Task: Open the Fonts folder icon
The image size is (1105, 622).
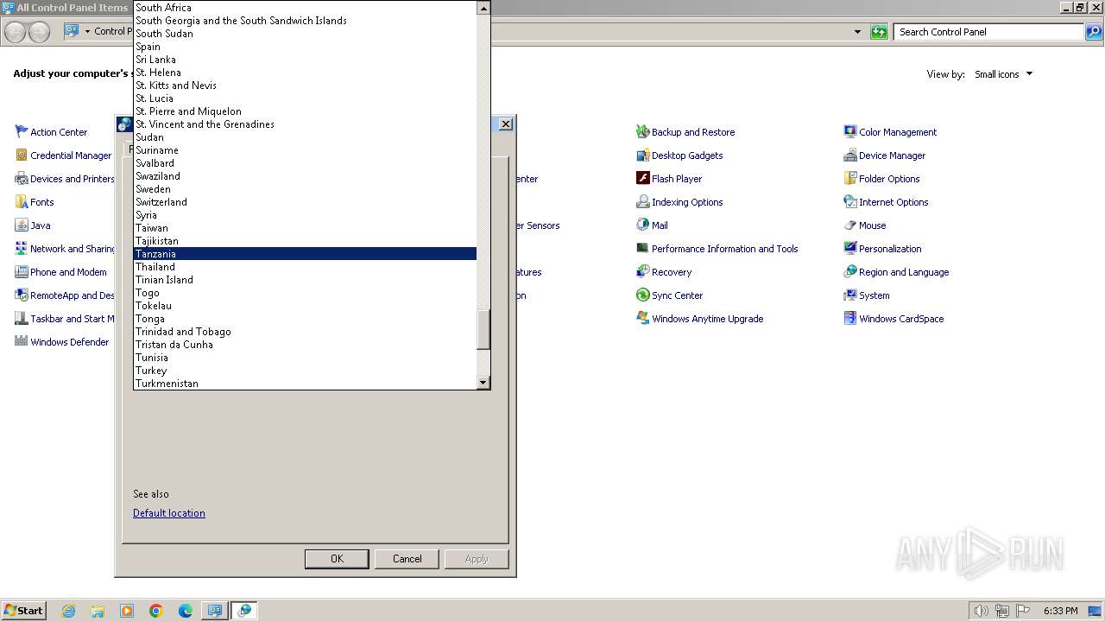Action: (x=22, y=201)
